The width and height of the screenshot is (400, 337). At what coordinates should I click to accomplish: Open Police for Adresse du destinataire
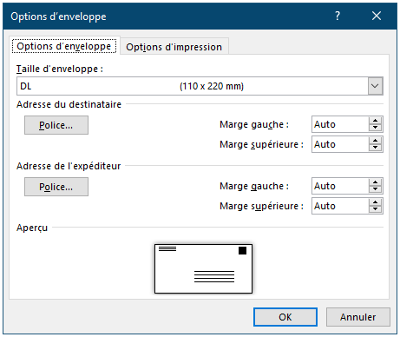(x=56, y=125)
